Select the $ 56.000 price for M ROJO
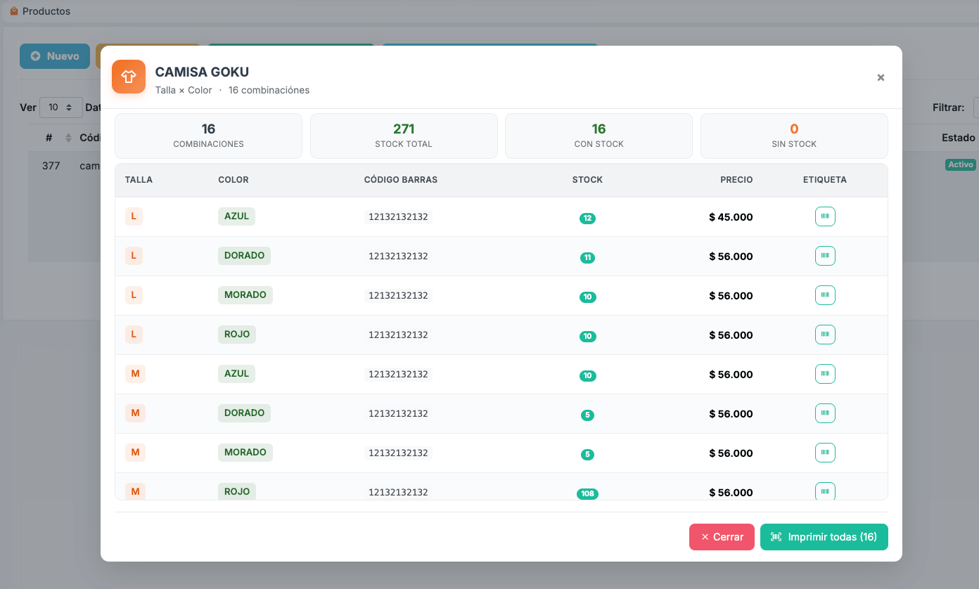979x589 pixels. [731, 493]
